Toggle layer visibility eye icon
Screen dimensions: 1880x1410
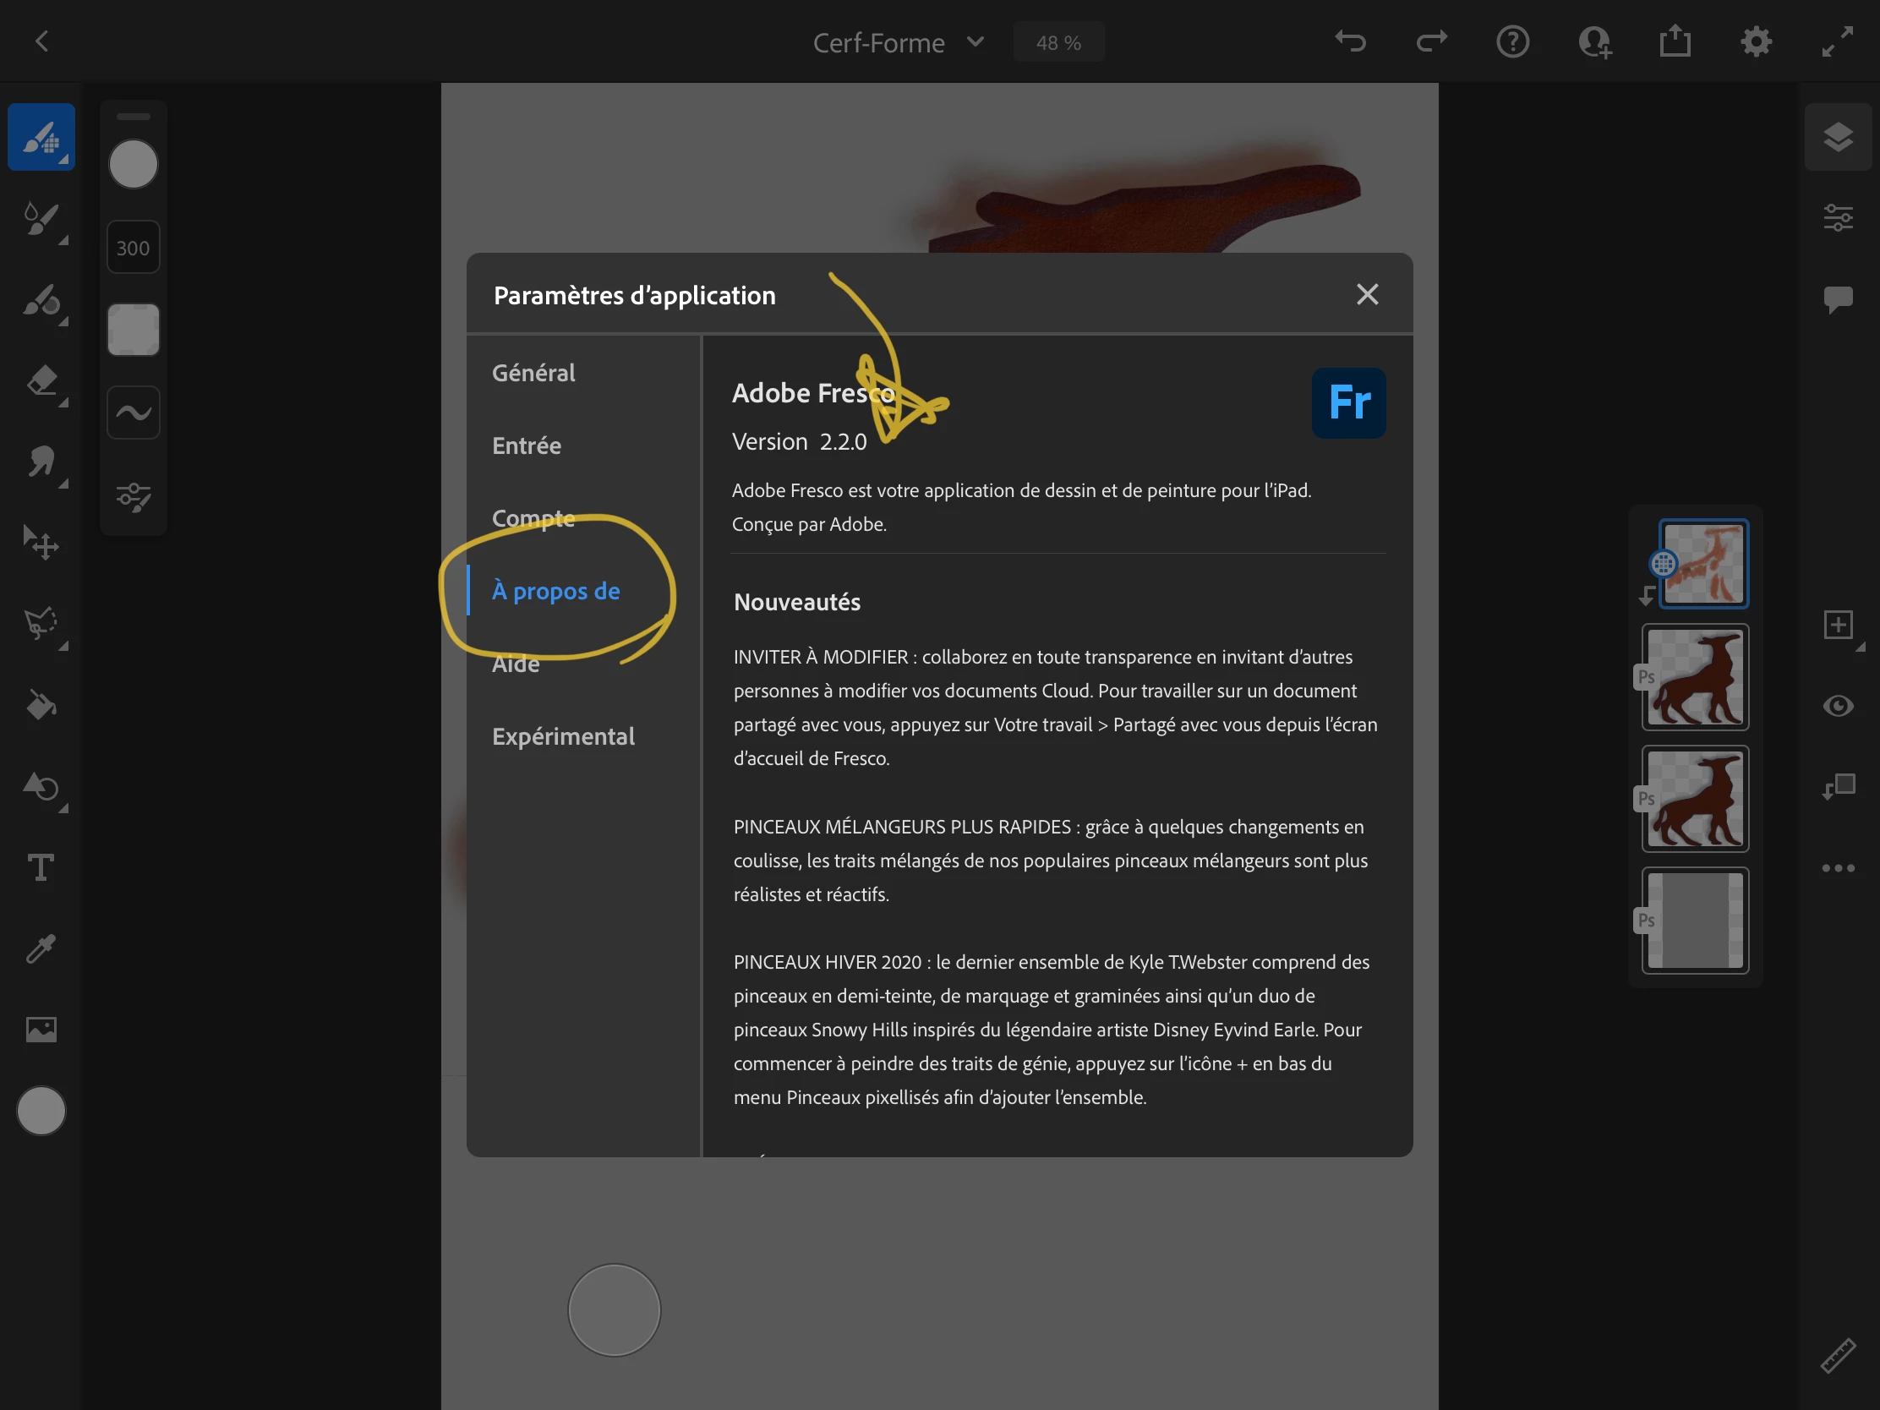(1838, 706)
